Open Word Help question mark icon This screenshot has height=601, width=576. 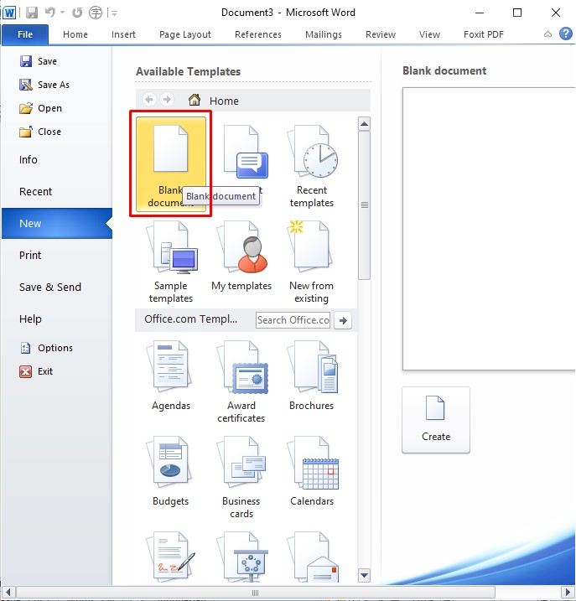566,34
